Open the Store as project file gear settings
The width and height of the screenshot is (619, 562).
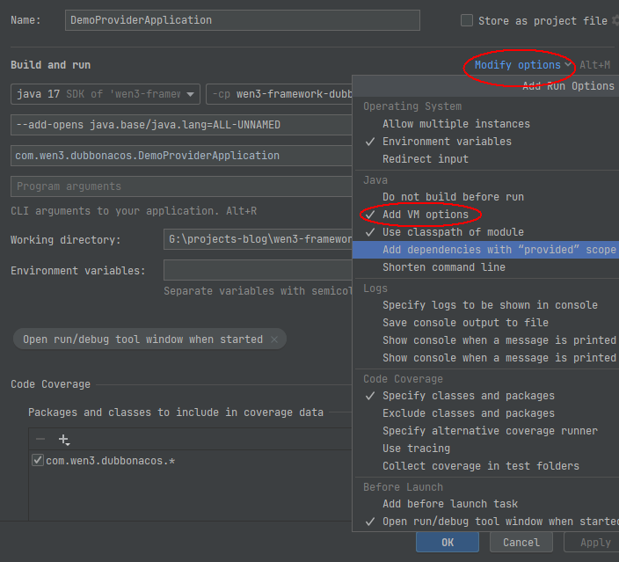pyautogui.click(x=615, y=20)
